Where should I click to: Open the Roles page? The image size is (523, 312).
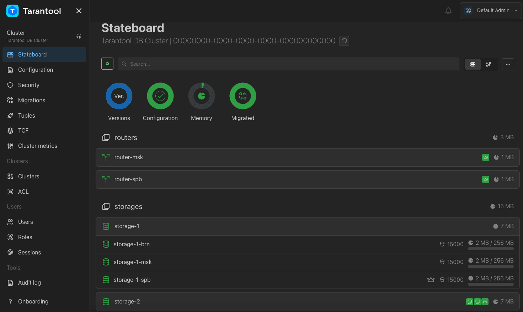[x=44, y=237]
